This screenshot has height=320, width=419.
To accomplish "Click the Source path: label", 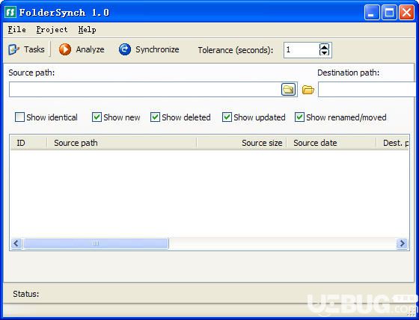I will (x=31, y=73).
